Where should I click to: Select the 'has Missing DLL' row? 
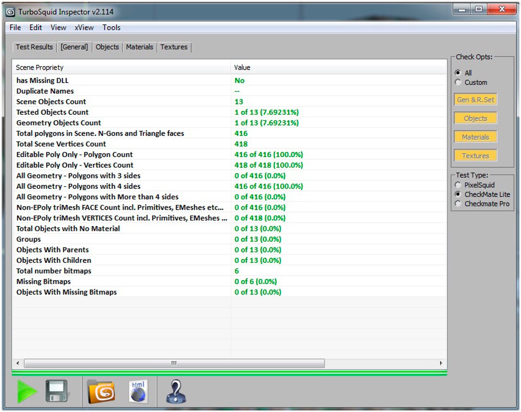click(230, 80)
